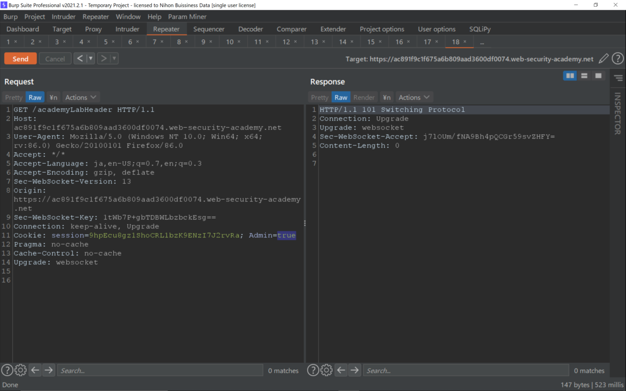Switch to the Dashboard tab
This screenshot has width=626, height=391.
pos(23,29)
